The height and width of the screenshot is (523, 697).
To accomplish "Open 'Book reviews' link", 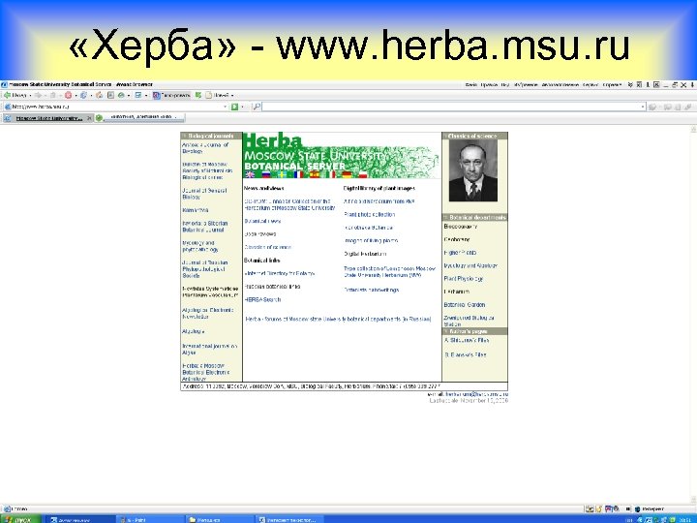I will coord(260,234).
